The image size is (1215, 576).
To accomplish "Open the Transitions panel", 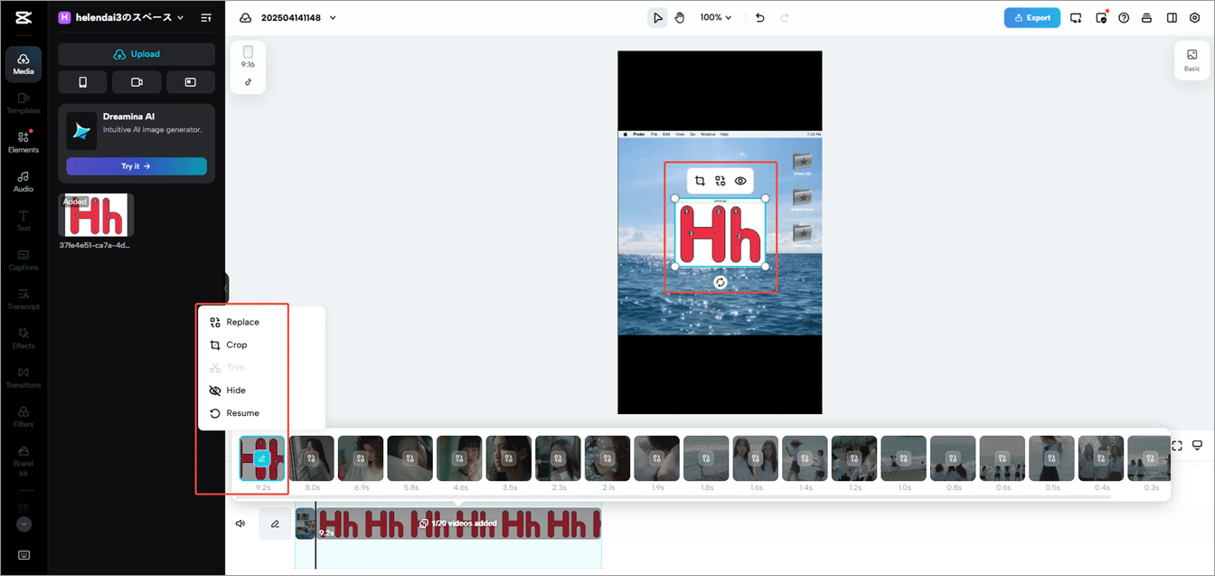I will pyautogui.click(x=24, y=378).
